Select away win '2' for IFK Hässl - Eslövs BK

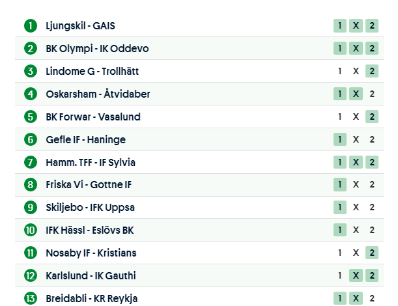point(372,230)
